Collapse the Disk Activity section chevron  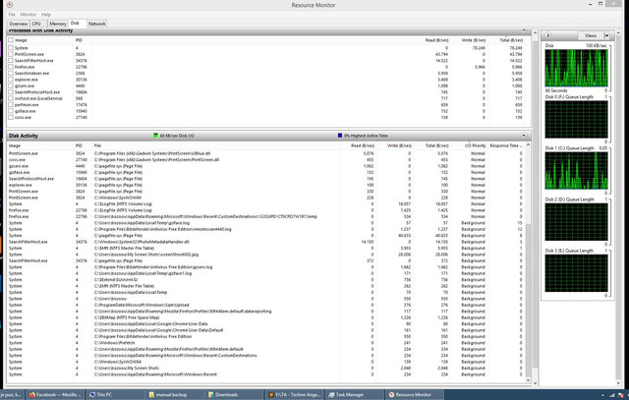(x=524, y=136)
